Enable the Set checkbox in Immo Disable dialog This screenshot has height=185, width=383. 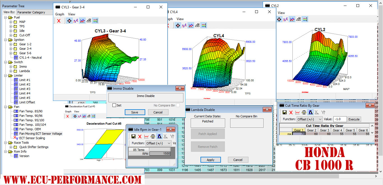coord(114,105)
